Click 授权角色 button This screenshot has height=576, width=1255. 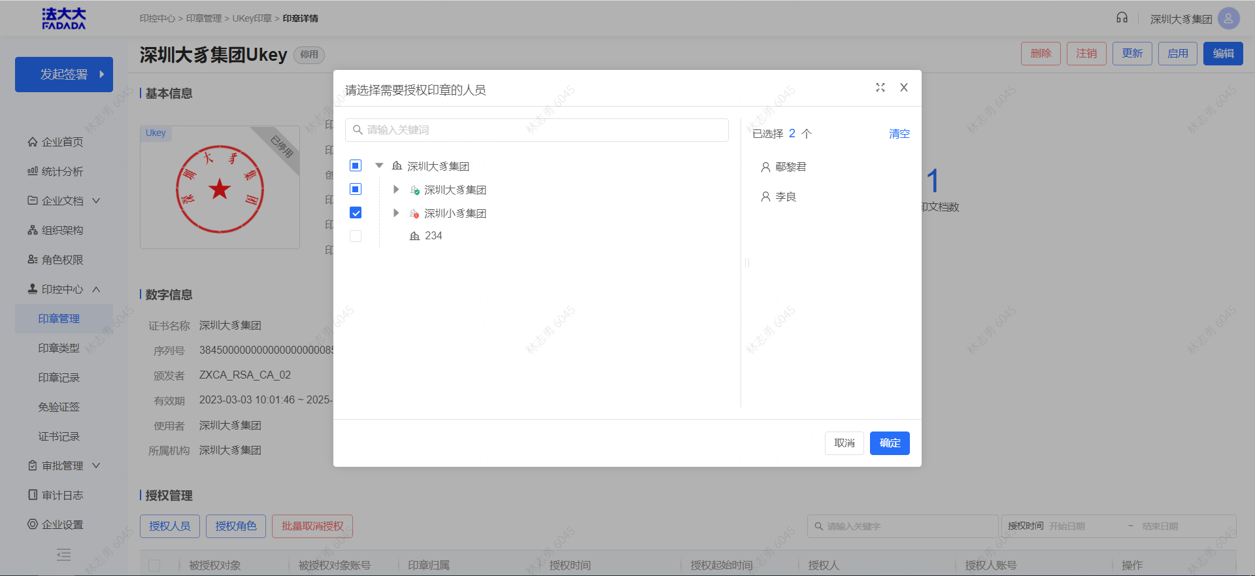pyautogui.click(x=236, y=526)
